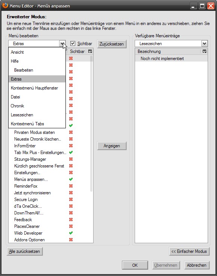Toggle the red X beside Secure Login
This screenshot has height=276, width=217.
click(71, 200)
